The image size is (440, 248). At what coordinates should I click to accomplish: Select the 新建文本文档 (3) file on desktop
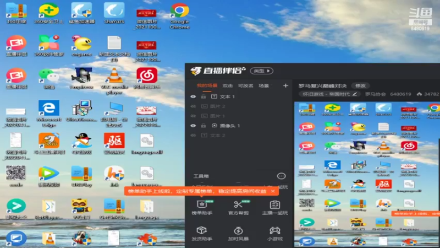coord(114,48)
